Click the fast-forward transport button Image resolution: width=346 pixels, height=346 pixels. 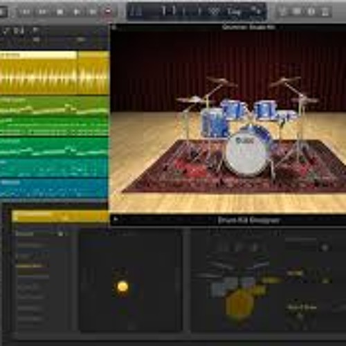(x=42, y=11)
